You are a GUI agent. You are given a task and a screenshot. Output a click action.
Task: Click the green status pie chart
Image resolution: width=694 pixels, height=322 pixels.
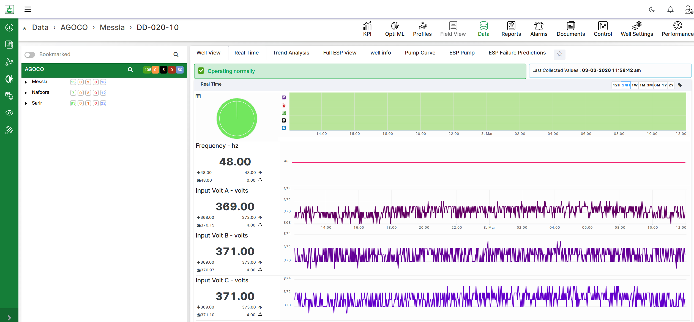[237, 118]
